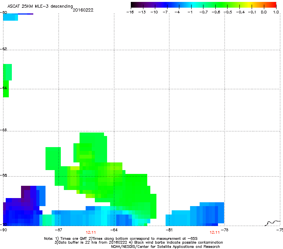This screenshot has height=249, width=283.
Task: Click the -0.7 colorbar tick label
Action: point(203,12)
